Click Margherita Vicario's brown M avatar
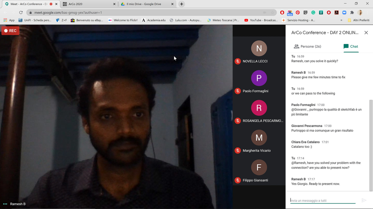The width and height of the screenshot is (373, 209). coord(259,138)
